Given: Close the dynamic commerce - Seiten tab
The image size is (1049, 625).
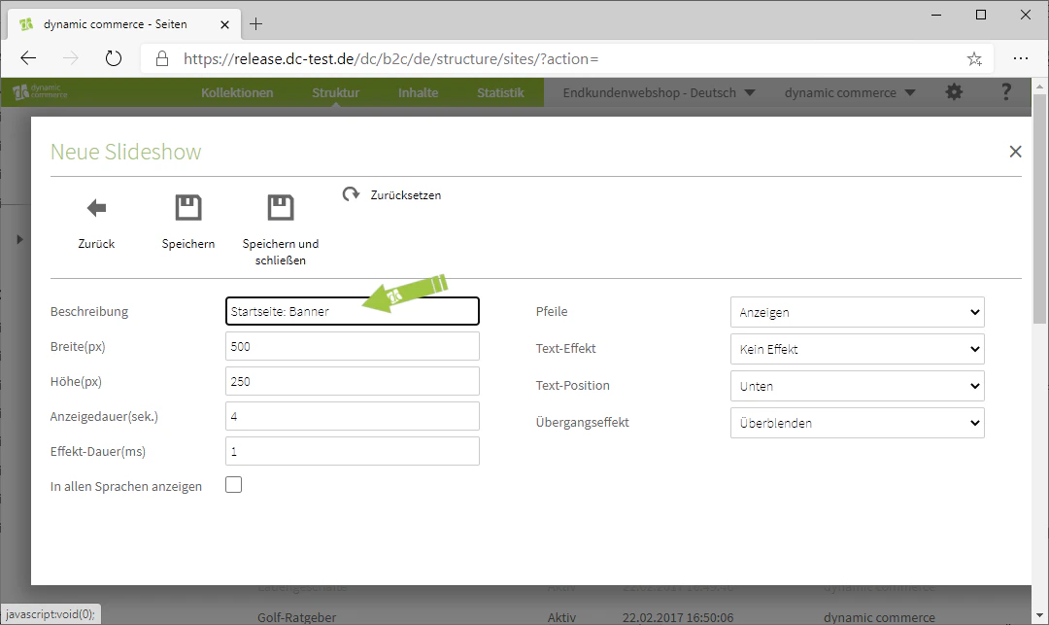Looking at the screenshot, I should [x=224, y=24].
